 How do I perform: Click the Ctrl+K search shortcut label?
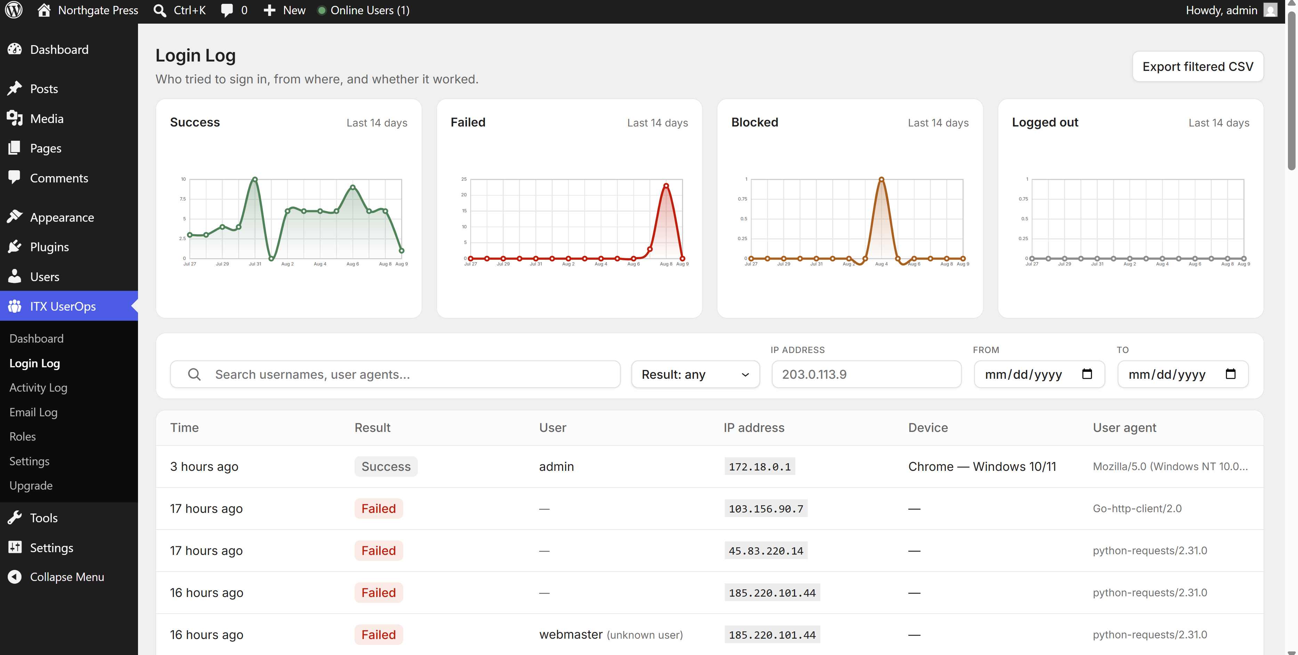pos(189,10)
